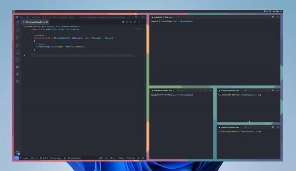
Task: Open the View menu
Action: [44, 17]
